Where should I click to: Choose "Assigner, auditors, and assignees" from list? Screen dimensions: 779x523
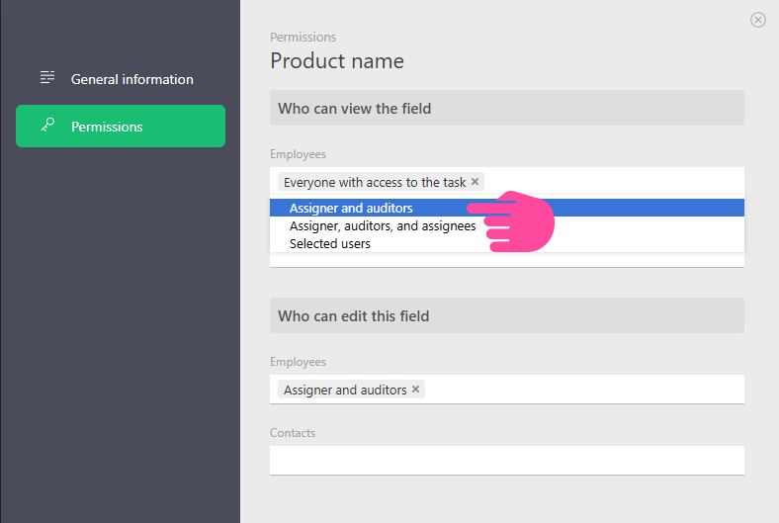click(382, 226)
